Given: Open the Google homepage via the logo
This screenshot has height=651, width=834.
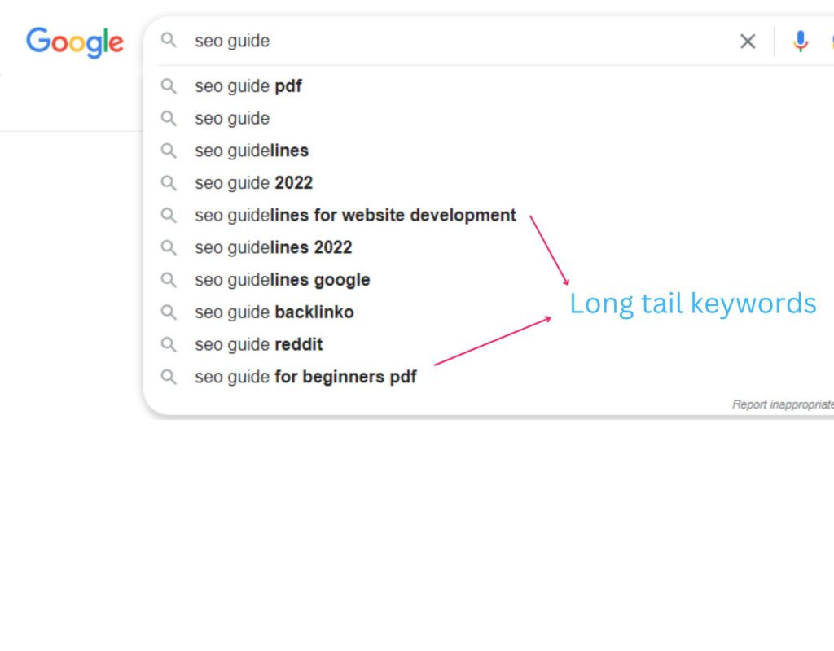Looking at the screenshot, I should click(74, 42).
